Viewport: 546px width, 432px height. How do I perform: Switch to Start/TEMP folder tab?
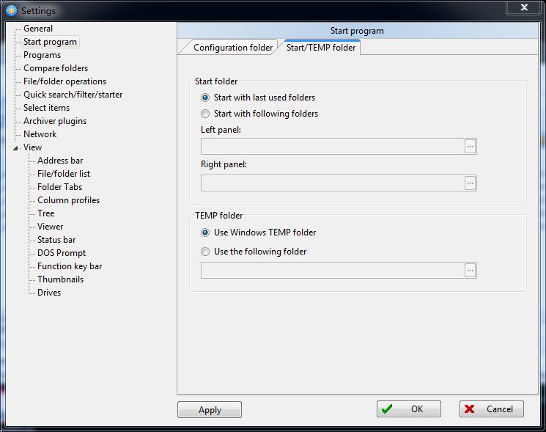tap(321, 48)
